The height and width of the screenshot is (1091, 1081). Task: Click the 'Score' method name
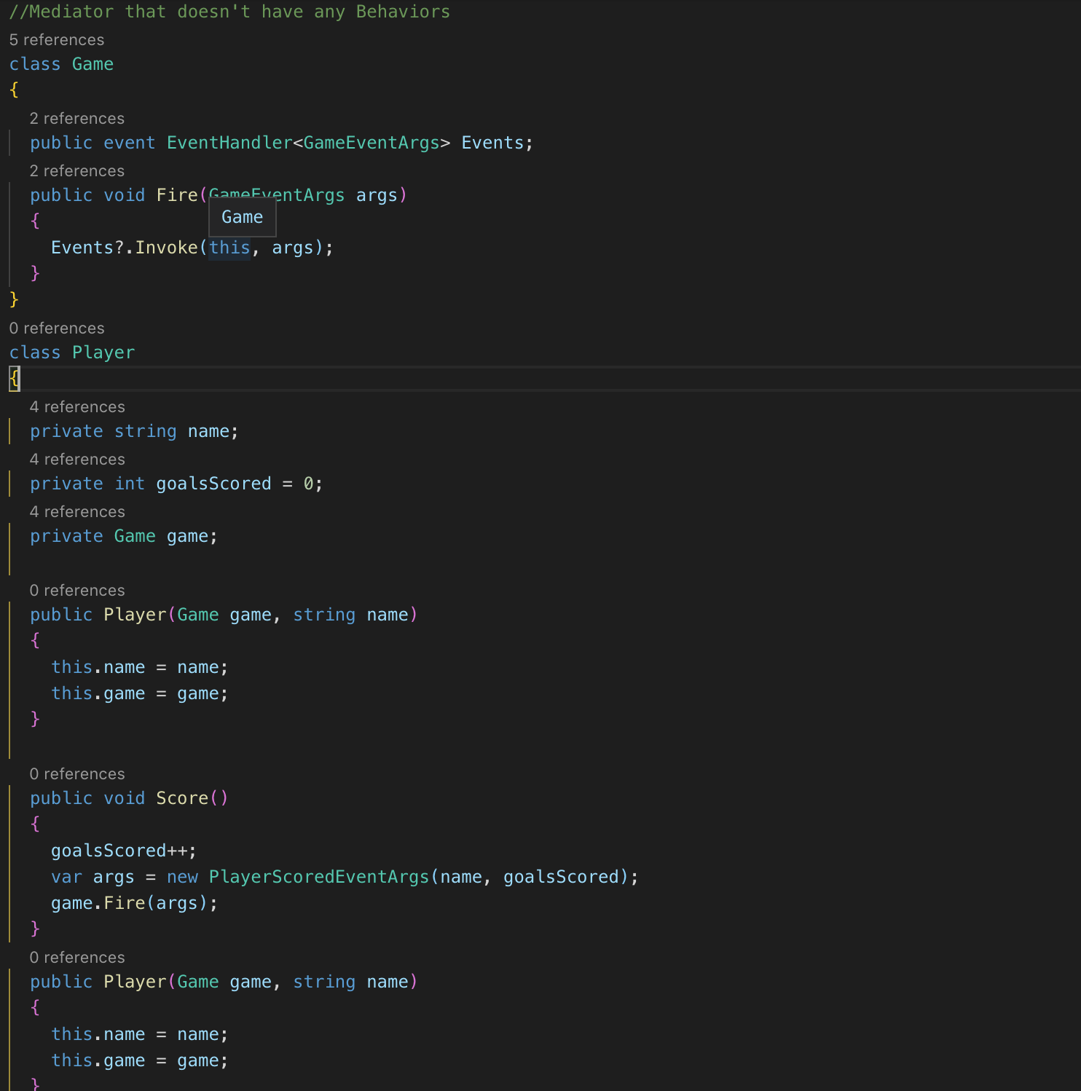182,798
